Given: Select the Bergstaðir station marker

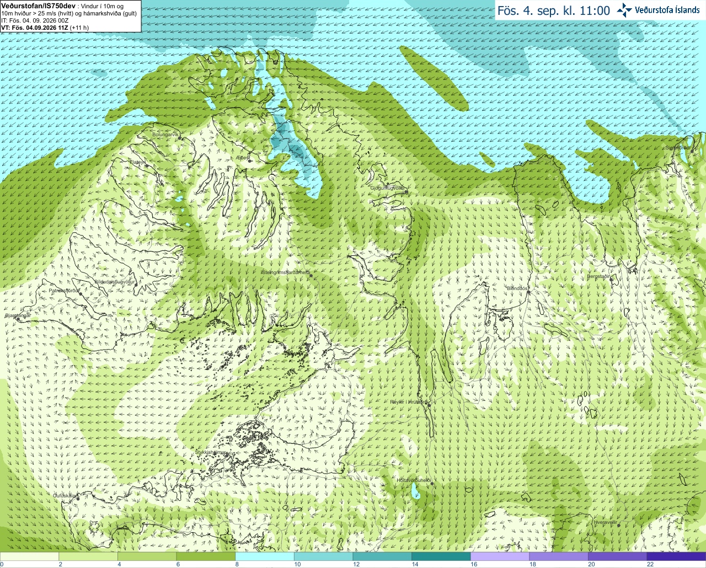Looking at the screenshot, I should point(612,280).
